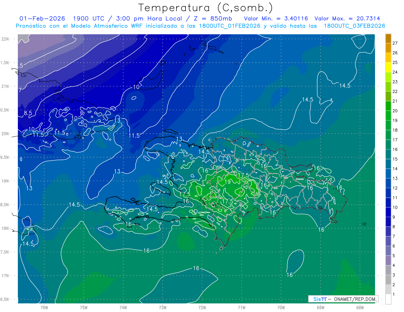This screenshot has width=404, height=312.
Task: Select the date '01-Feb-2026' in the header
Action: (42, 19)
